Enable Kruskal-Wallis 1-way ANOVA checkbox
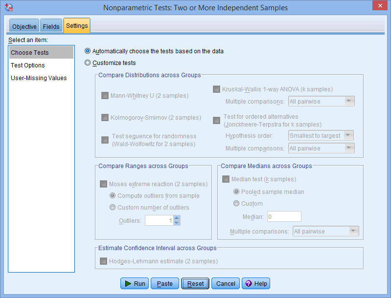391x298 pixels. tap(216, 89)
